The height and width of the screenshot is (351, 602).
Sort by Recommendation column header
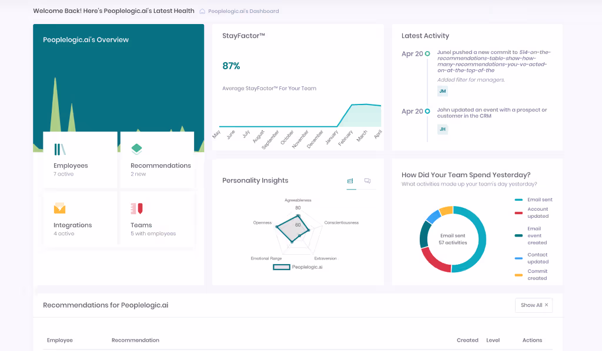pos(135,340)
